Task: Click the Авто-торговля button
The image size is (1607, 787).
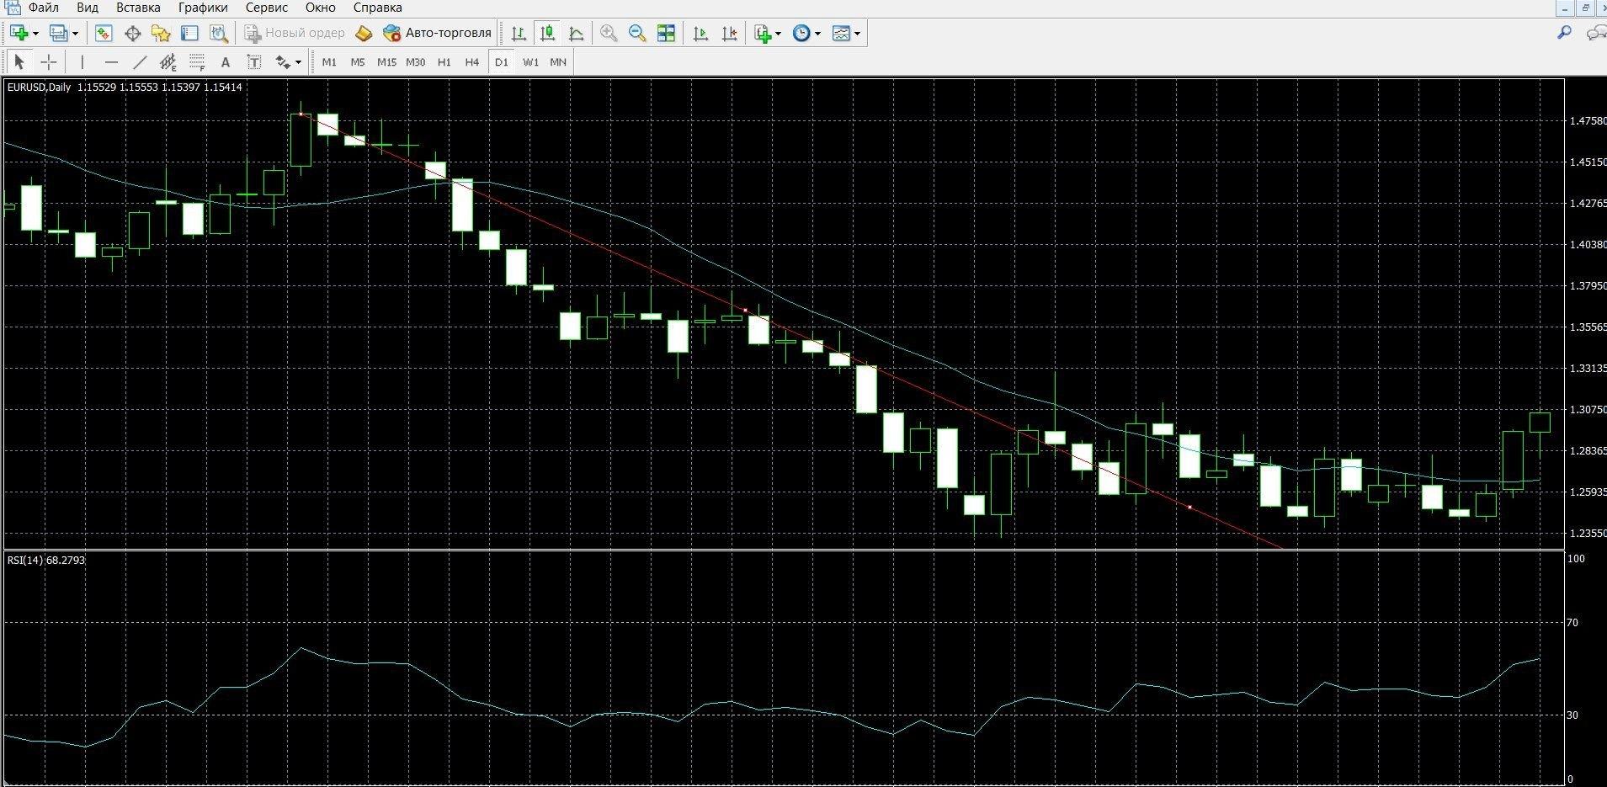Action: (x=438, y=34)
